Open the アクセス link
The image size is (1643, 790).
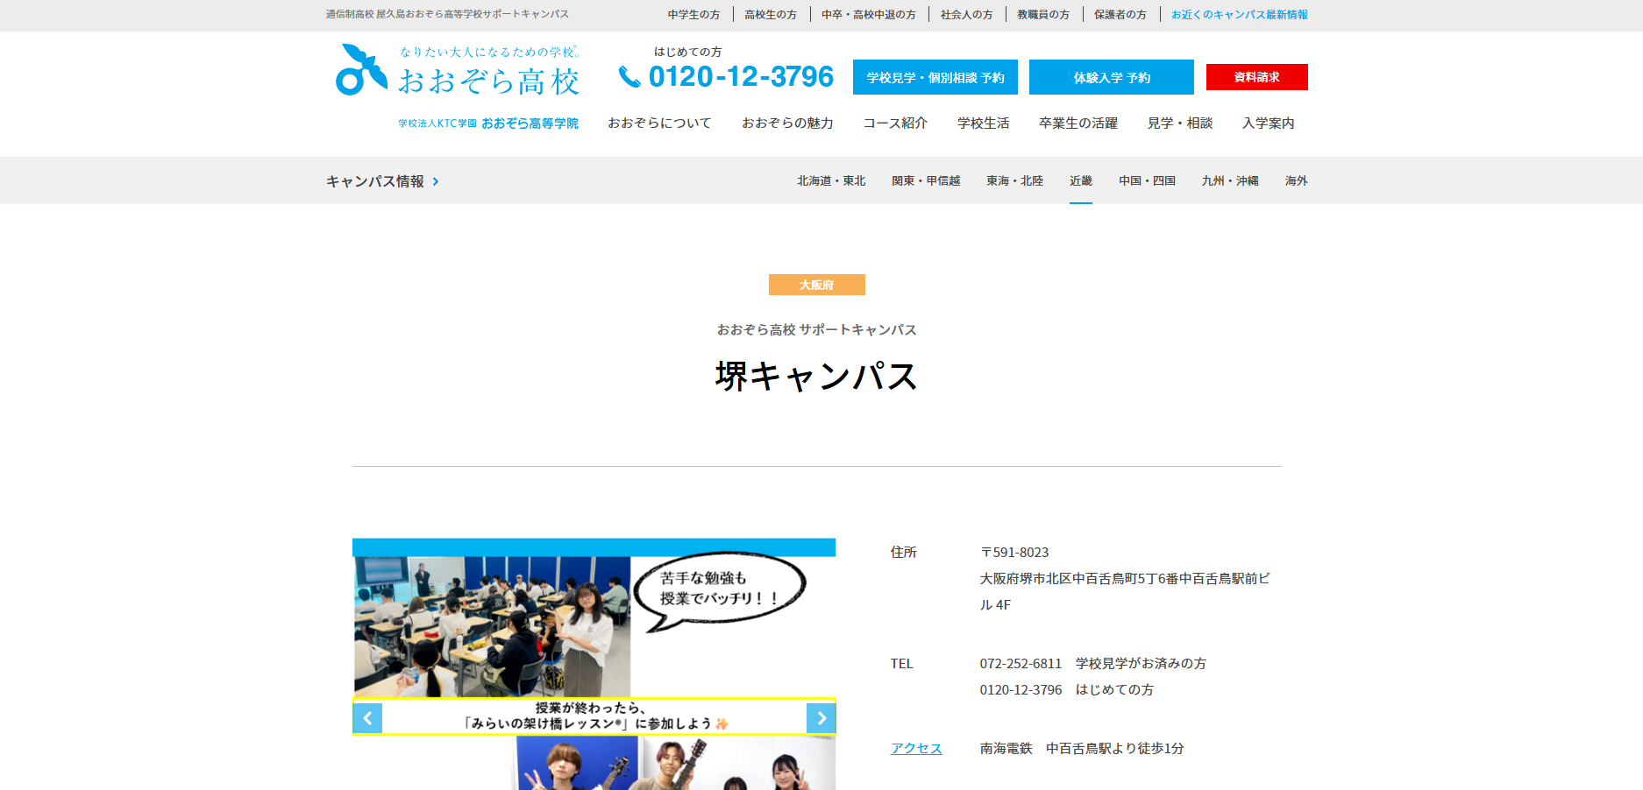coord(916,749)
